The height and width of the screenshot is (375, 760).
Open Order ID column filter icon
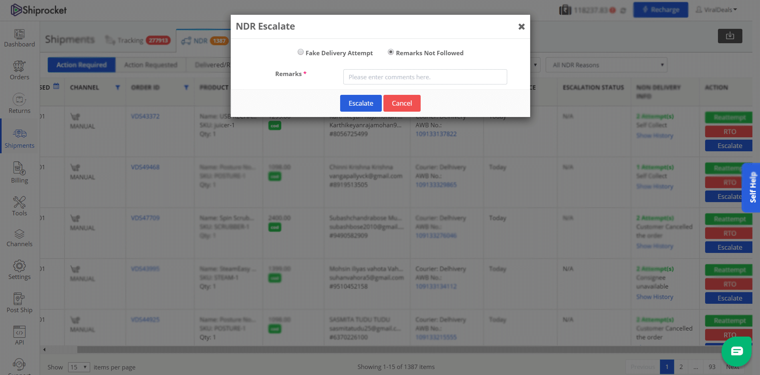click(x=186, y=88)
